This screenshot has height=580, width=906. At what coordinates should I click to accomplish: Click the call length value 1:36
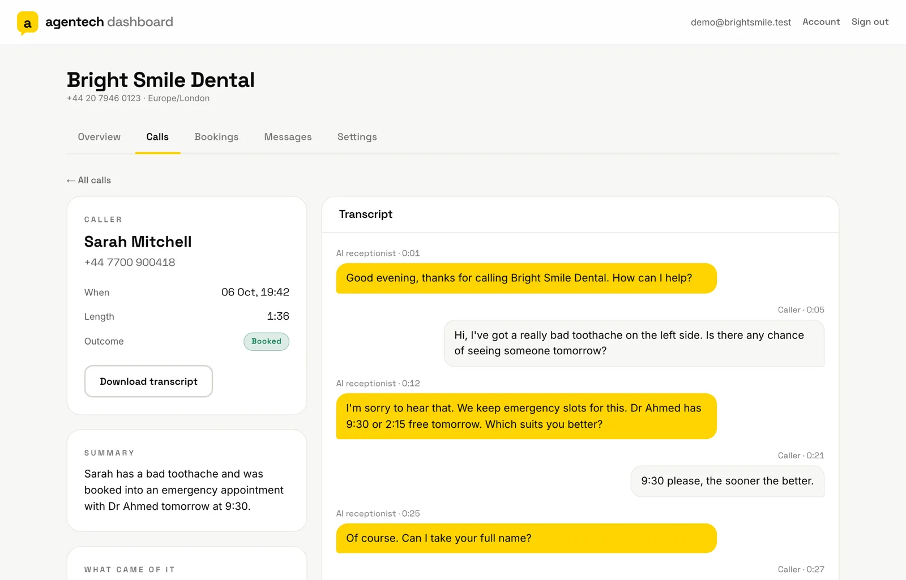coord(278,316)
